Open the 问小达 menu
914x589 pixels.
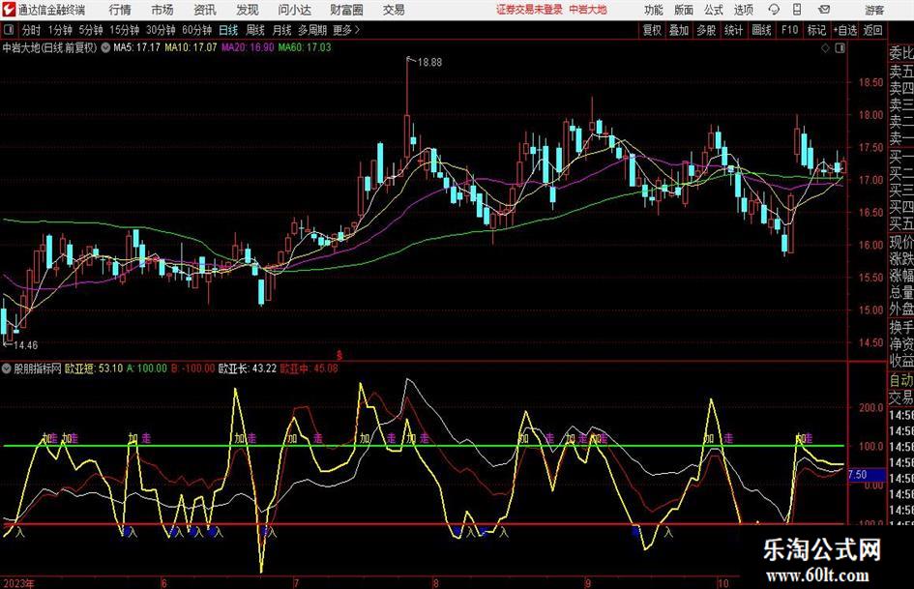(x=294, y=10)
